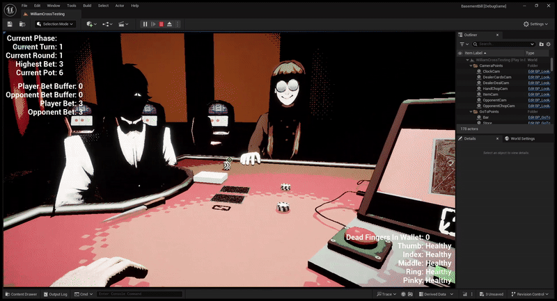Open the Edit BP link for OpponentCam
The height and width of the screenshot is (301, 557).
click(539, 100)
